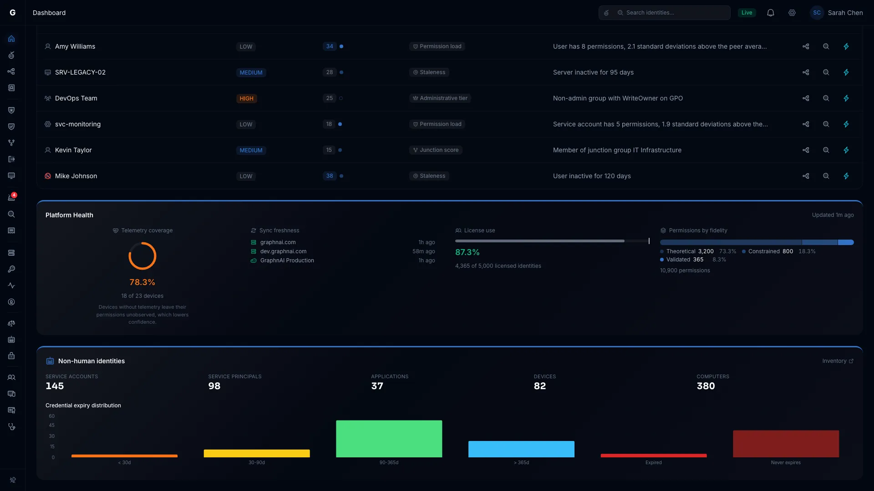The height and width of the screenshot is (491, 874).
Task: Click the Administrative tier tag
Action: (440, 98)
